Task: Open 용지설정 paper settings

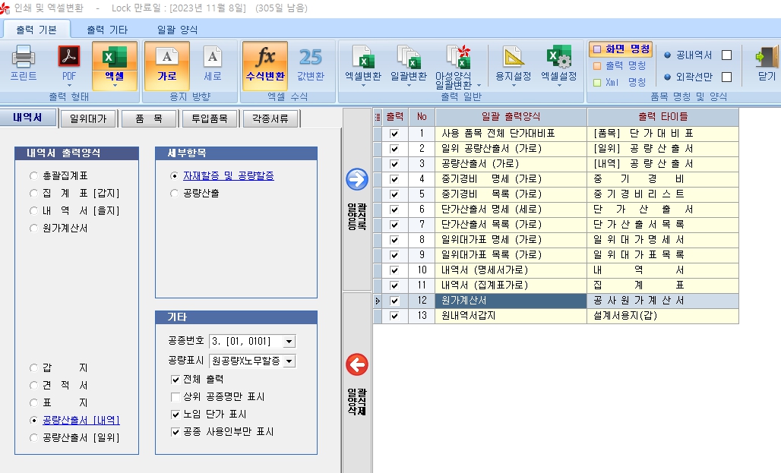Action: click(514, 59)
